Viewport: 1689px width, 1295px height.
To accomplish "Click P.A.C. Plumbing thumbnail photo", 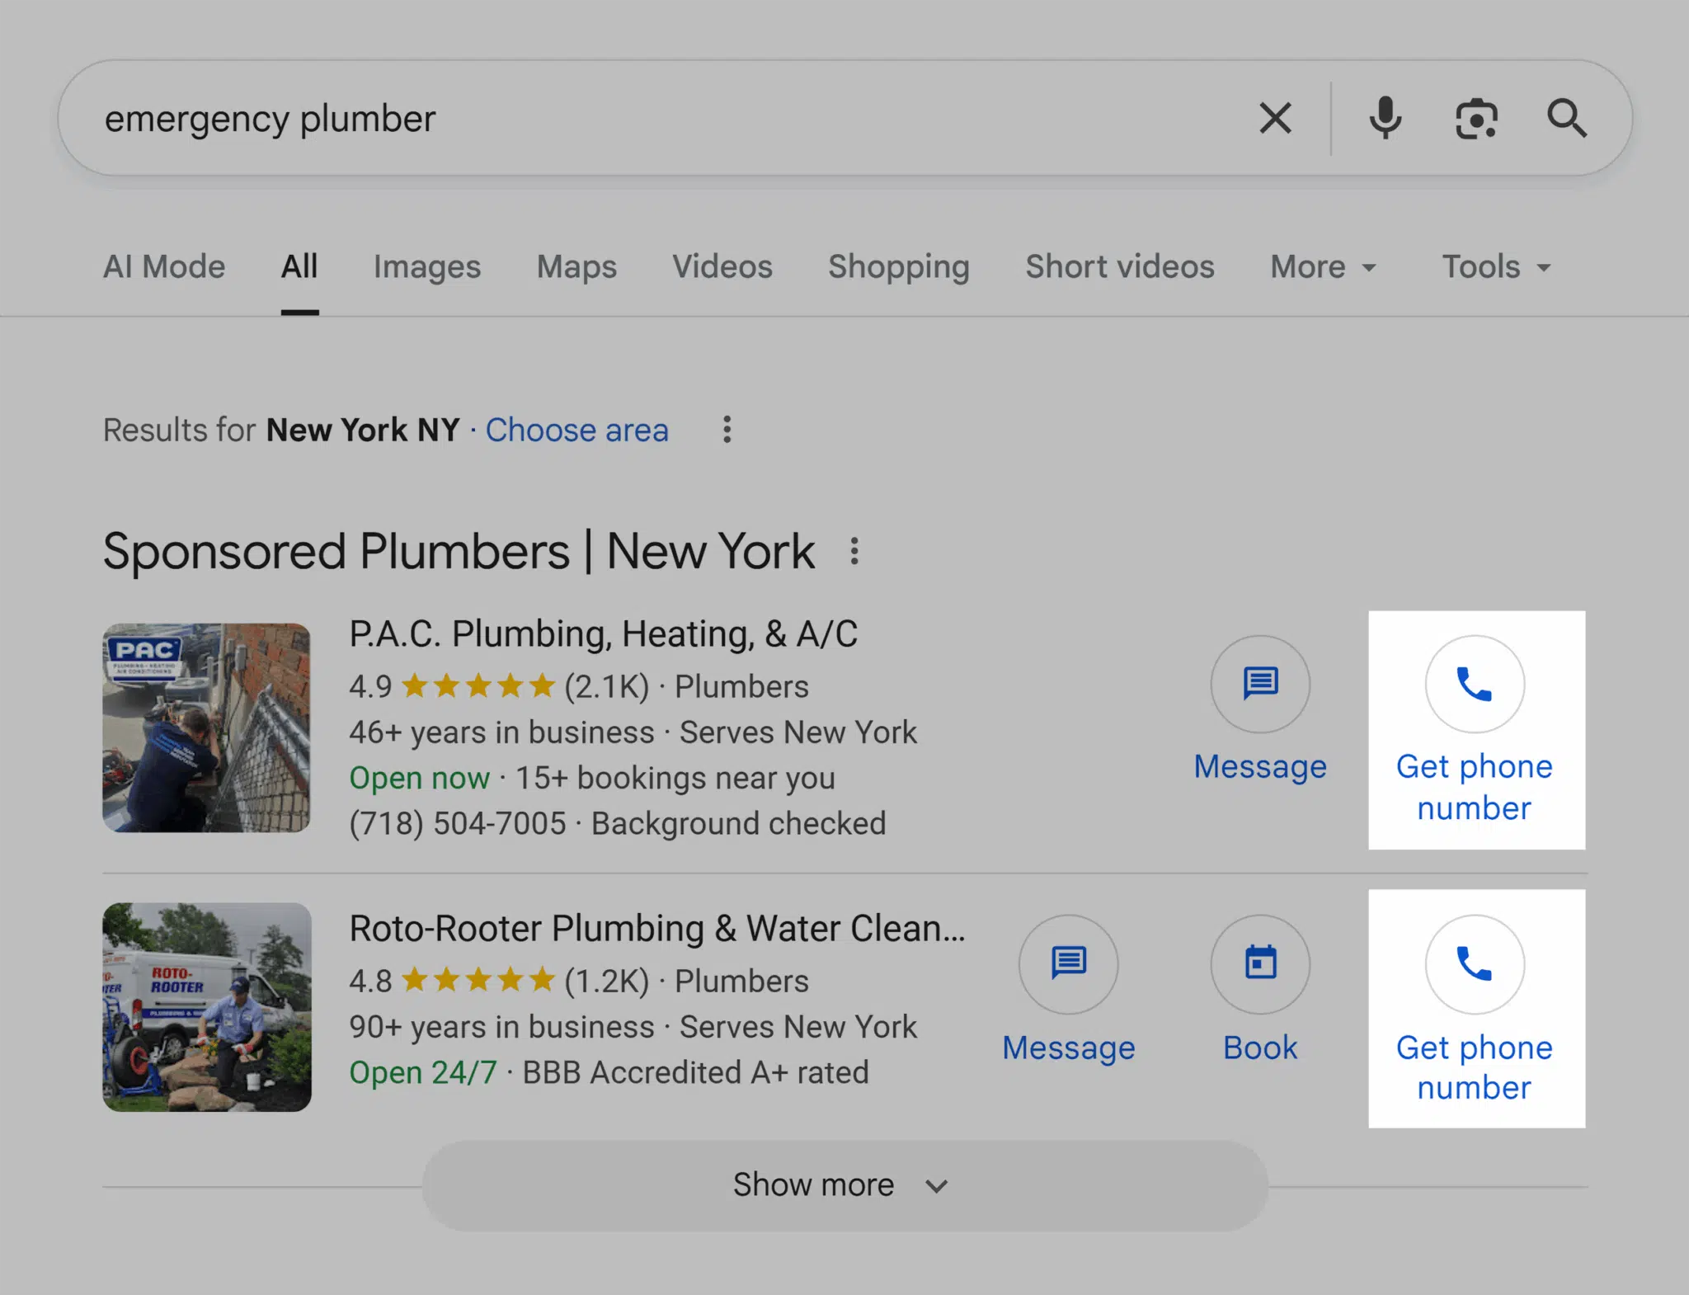I will pos(206,728).
